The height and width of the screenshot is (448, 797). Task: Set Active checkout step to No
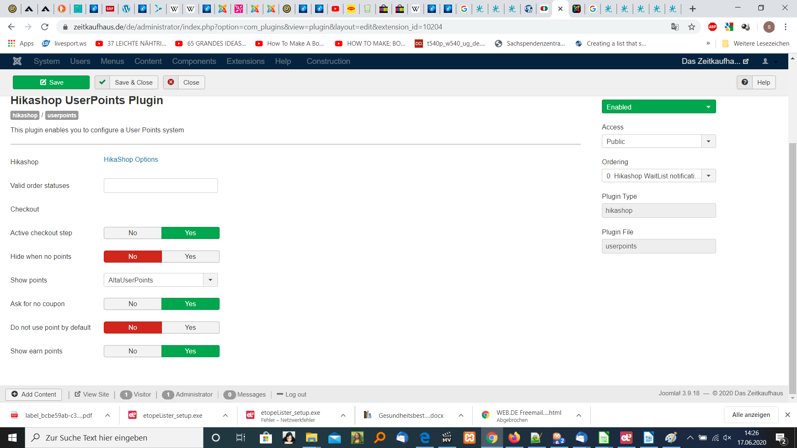(x=133, y=233)
